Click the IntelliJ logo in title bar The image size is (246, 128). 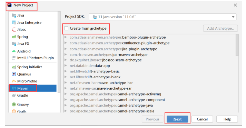tap(9, 5)
